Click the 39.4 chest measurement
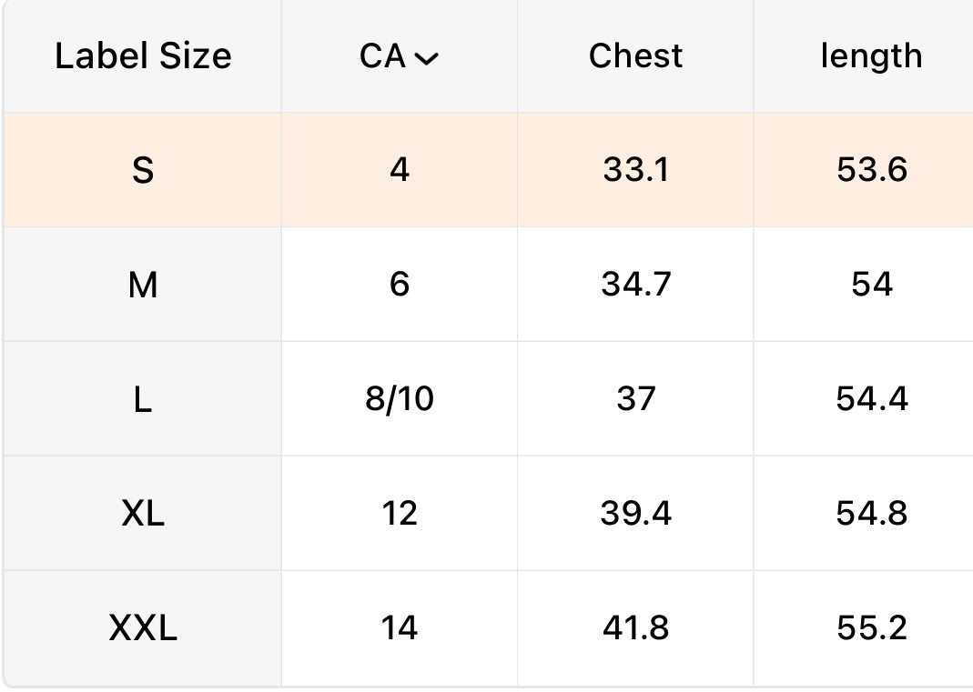 tap(635, 515)
